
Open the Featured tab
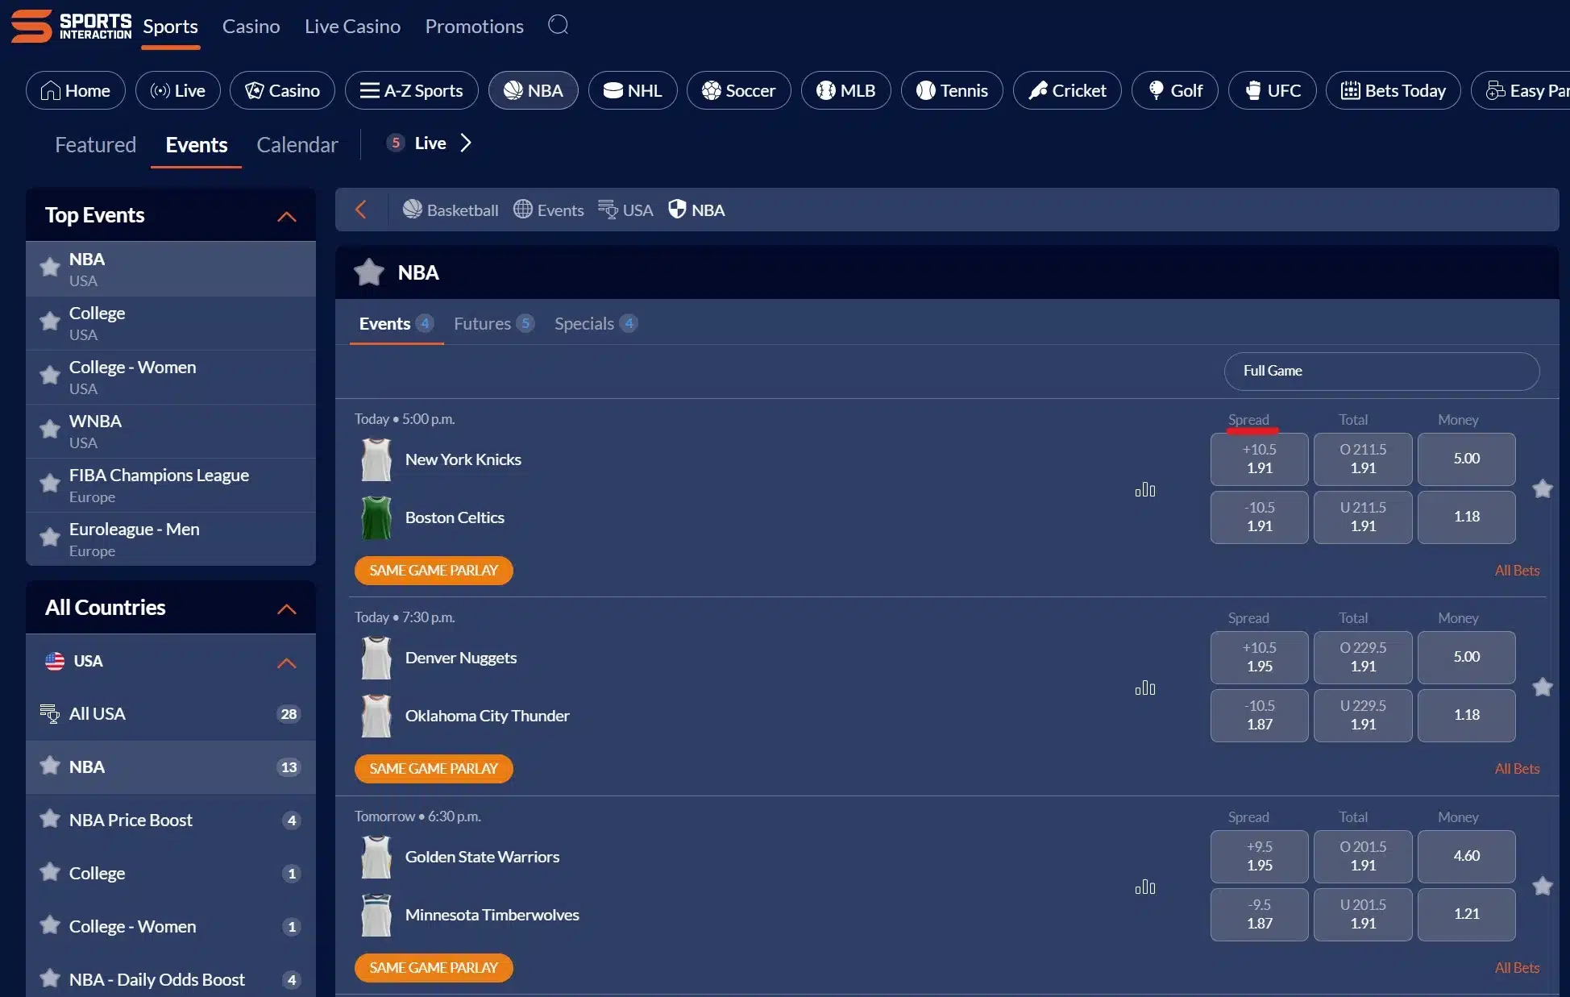(96, 144)
